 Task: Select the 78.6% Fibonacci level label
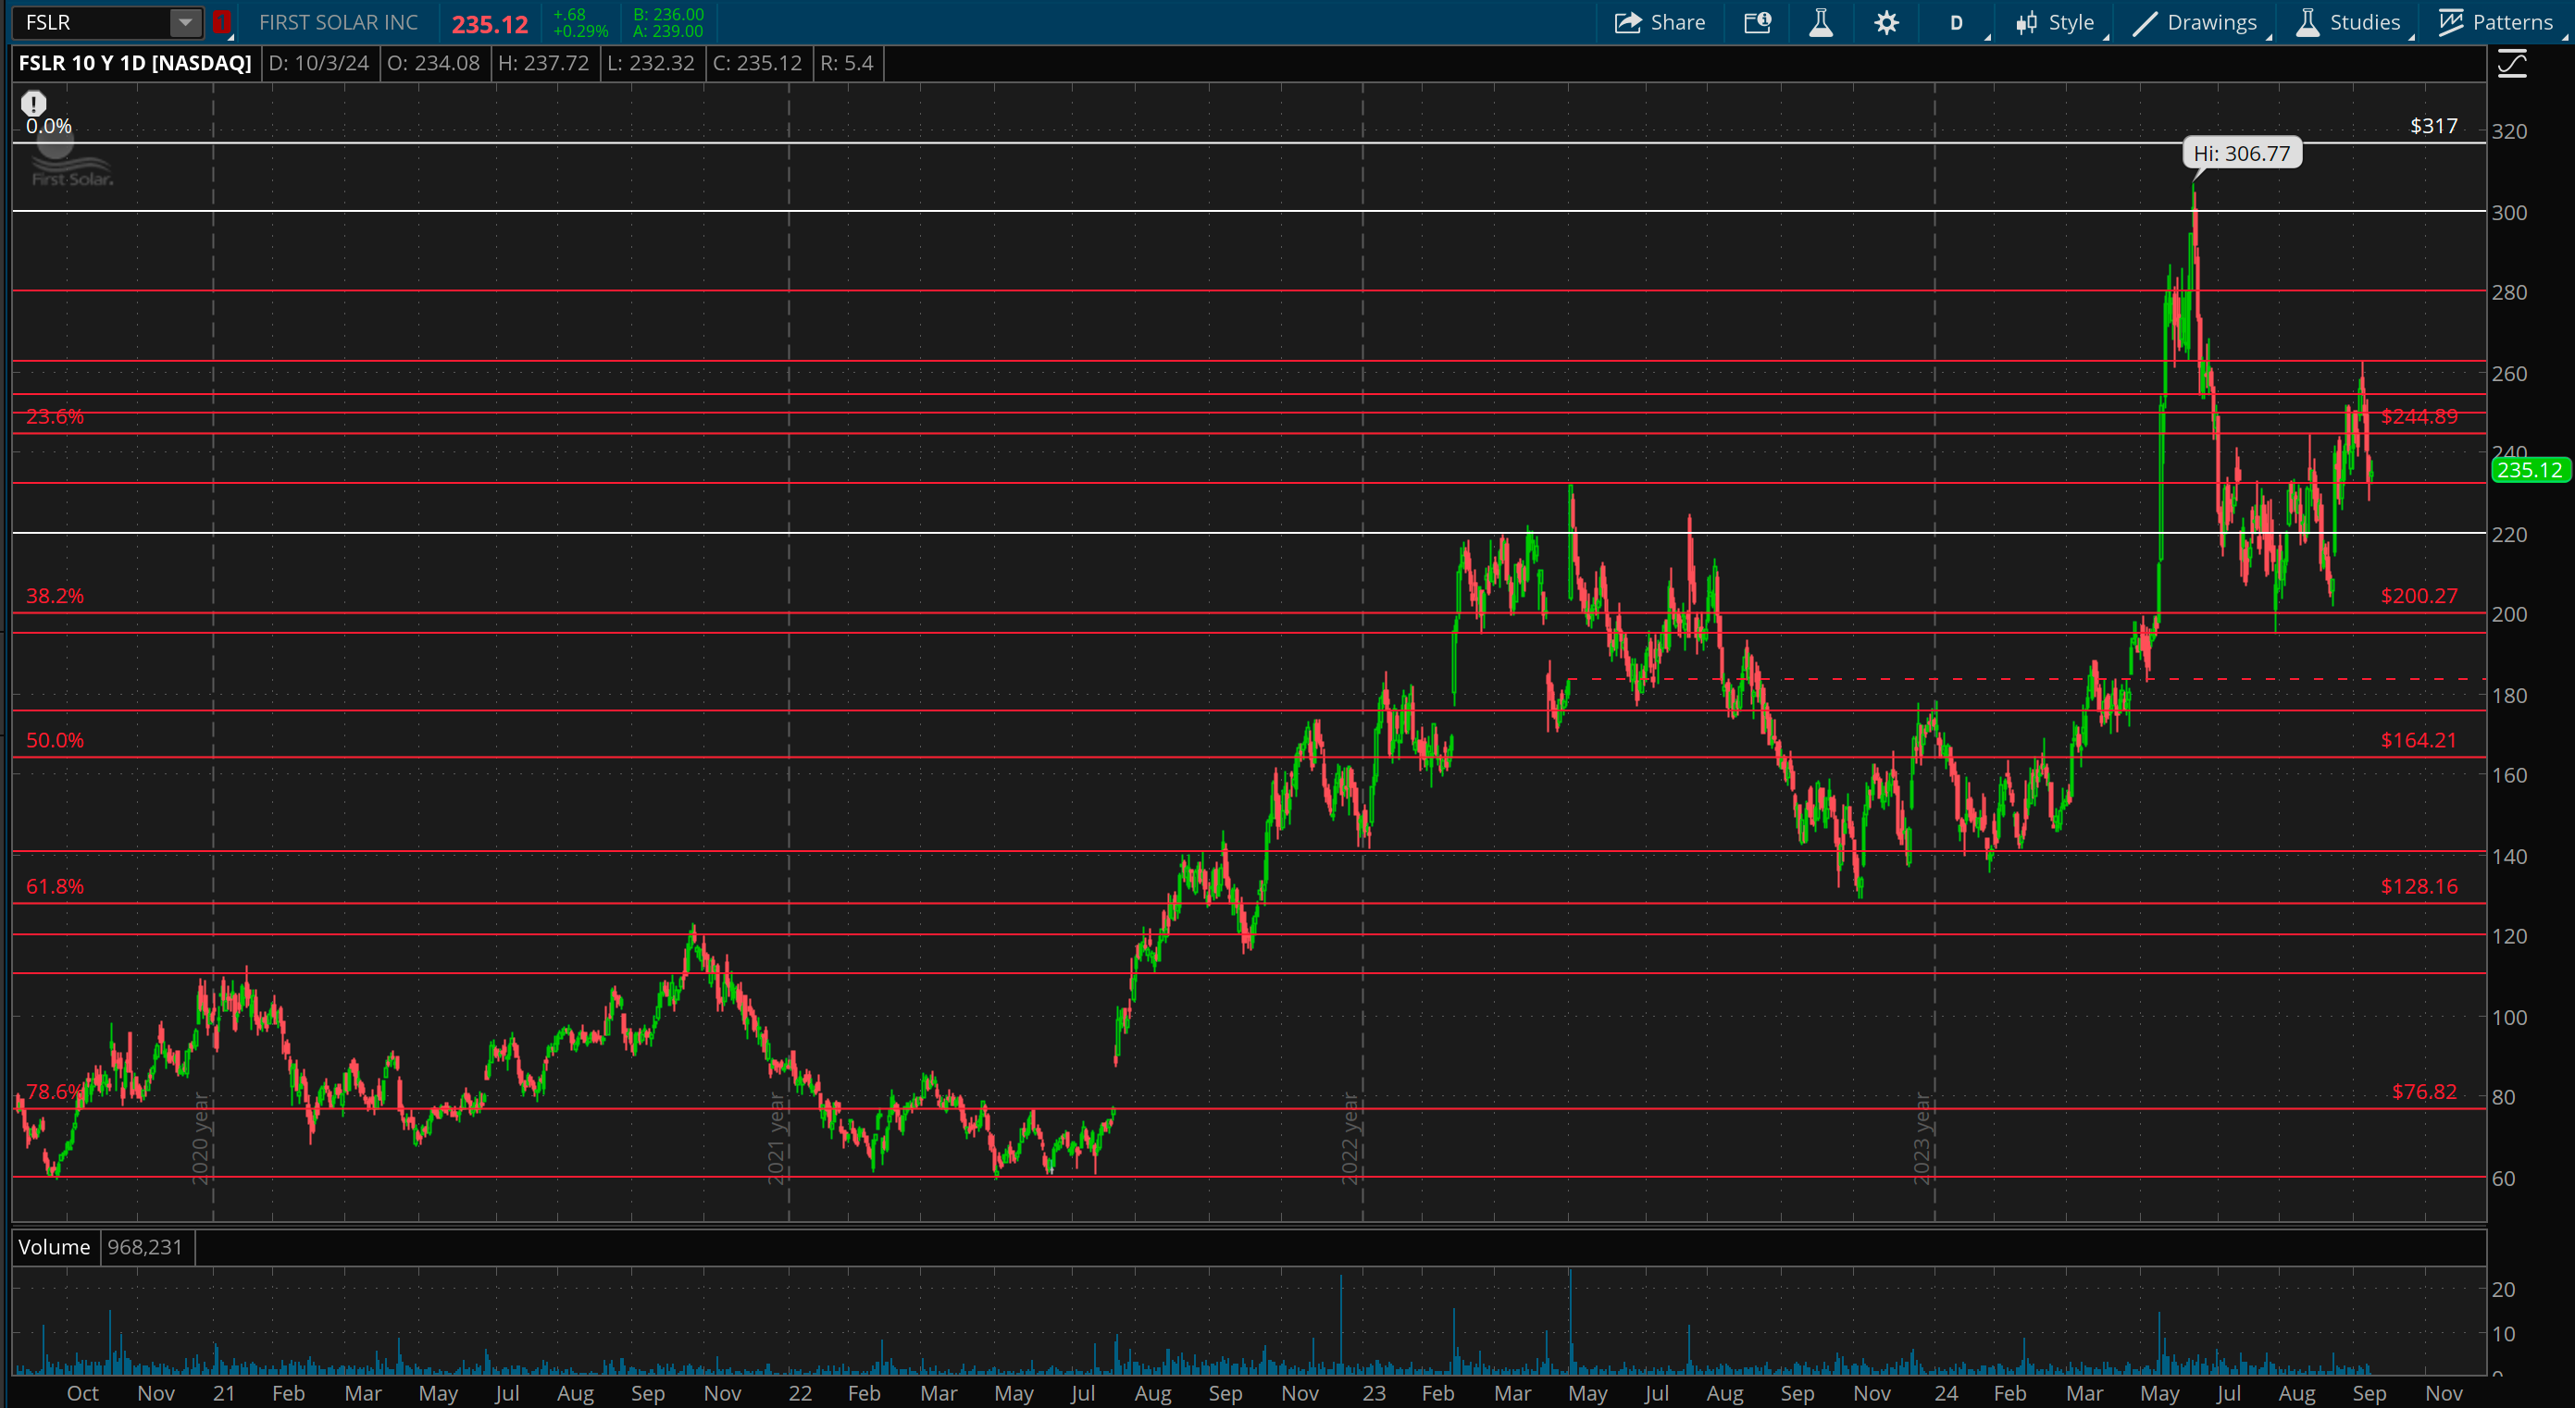pos(55,1092)
